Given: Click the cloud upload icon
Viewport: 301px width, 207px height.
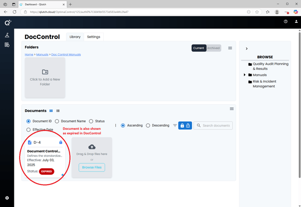Looking at the screenshot, I should (x=92, y=147).
